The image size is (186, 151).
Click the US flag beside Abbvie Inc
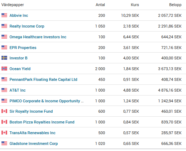coord(4,15)
